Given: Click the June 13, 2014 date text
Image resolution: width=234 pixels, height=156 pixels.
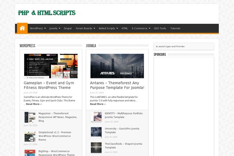Looking at the screenshot, I should (x=112, y=122).
